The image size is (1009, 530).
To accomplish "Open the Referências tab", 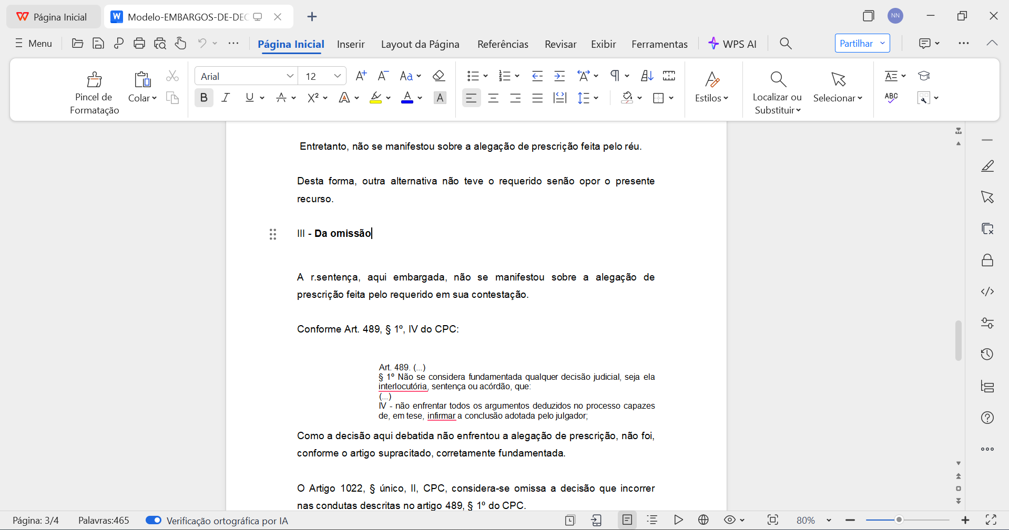I will [x=503, y=44].
